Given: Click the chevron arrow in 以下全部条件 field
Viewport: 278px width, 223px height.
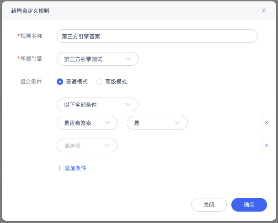Looking at the screenshot, I should tap(128, 104).
